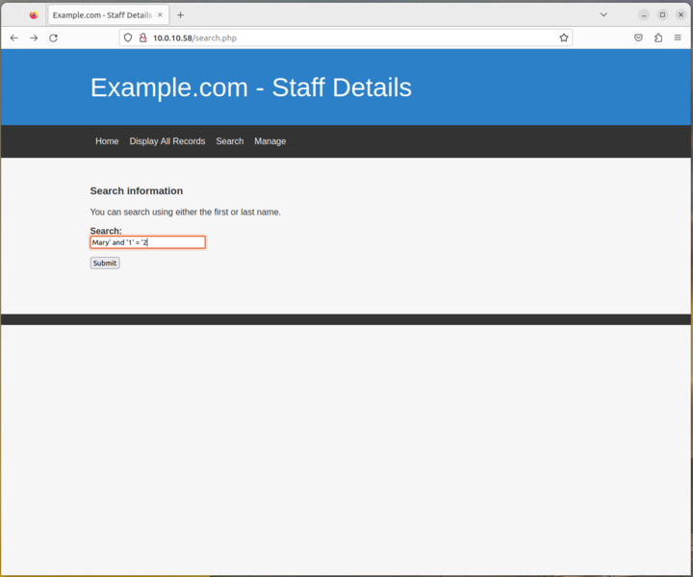Viewport: 693px width, 577px height.
Task: Focus the Search text input field
Action: click(x=147, y=242)
